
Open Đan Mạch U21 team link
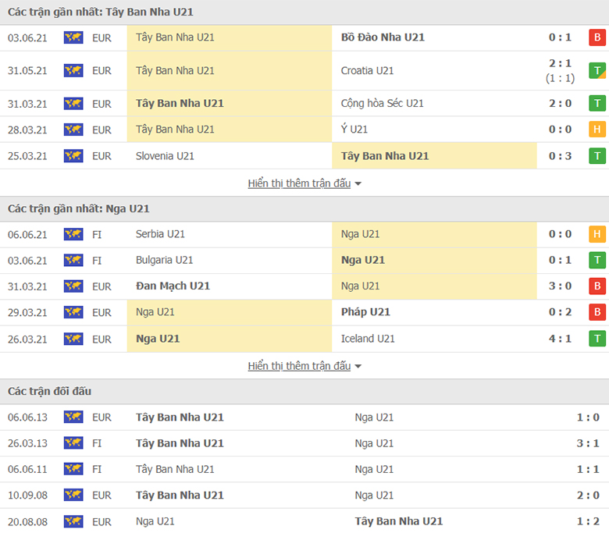173,286
